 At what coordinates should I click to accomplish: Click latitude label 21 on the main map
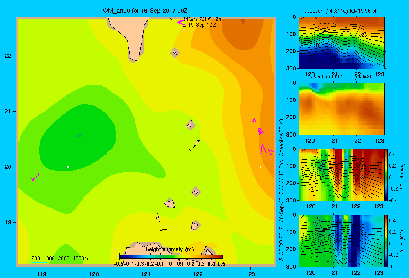(8, 111)
